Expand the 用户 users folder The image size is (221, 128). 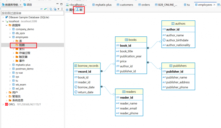[x=6, y=92]
